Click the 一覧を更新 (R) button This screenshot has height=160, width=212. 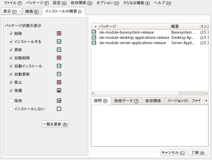point(55,124)
